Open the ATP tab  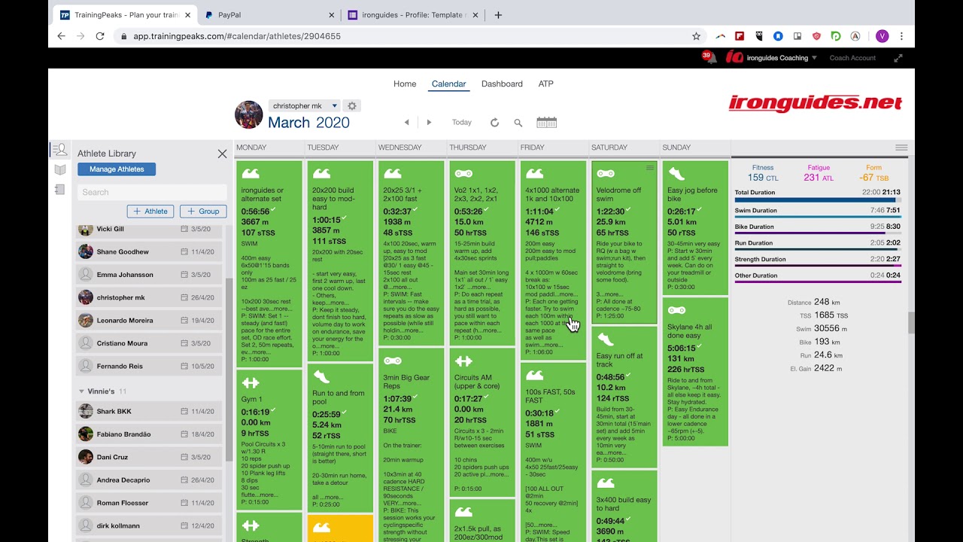(546, 84)
